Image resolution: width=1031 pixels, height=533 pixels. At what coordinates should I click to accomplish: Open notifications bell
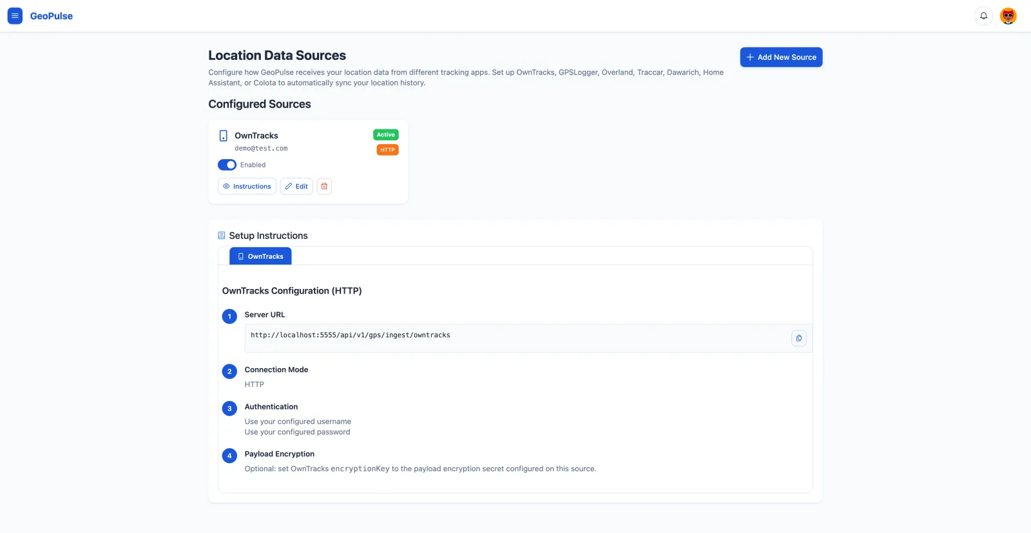coord(983,16)
